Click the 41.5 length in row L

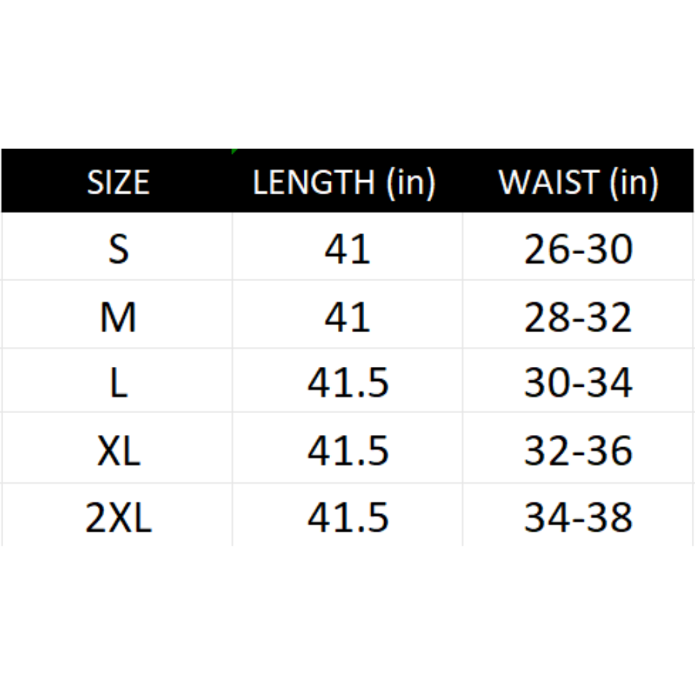click(x=347, y=384)
